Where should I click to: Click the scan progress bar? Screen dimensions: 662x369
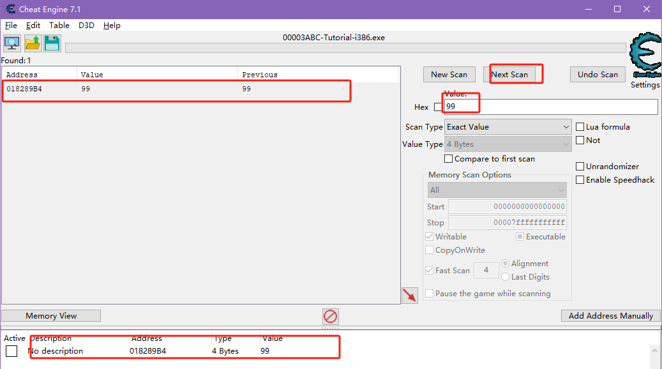click(x=345, y=48)
